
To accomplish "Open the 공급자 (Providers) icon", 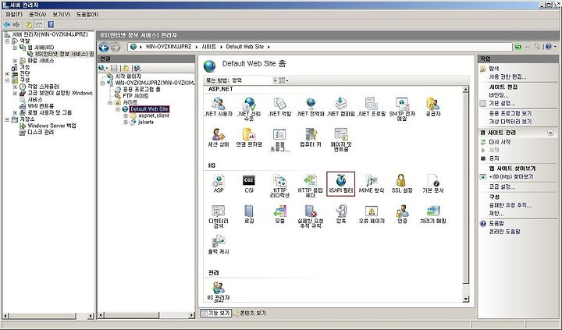I will pos(433,107).
